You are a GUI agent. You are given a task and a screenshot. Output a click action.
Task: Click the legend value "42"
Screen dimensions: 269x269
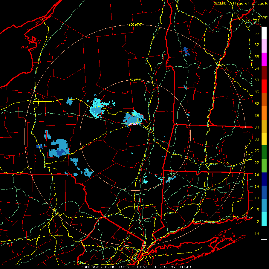tap(257, 104)
